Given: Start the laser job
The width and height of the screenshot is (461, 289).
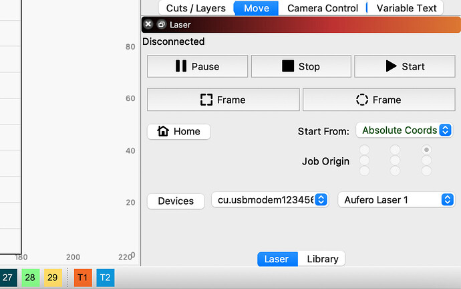Looking at the screenshot, I should tap(405, 66).
